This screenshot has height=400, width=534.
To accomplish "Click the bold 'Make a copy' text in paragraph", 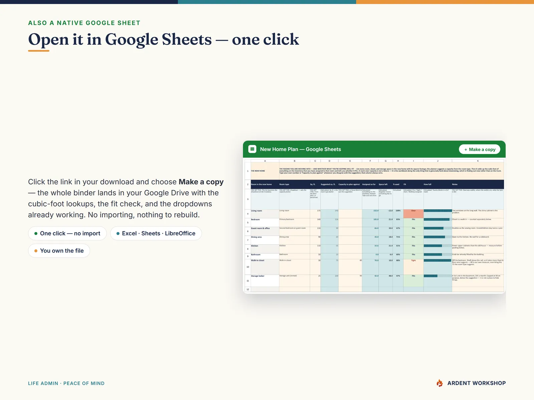I will pyautogui.click(x=201, y=182).
